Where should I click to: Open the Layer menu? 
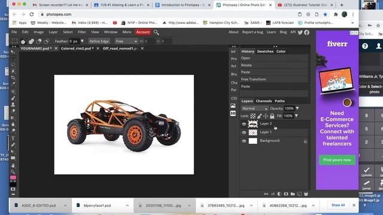(x=53, y=32)
